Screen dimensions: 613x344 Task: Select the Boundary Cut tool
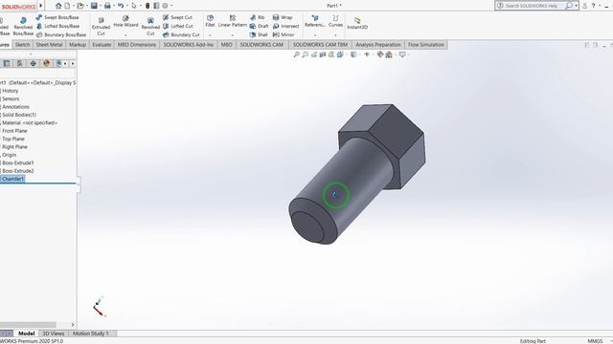pos(181,34)
